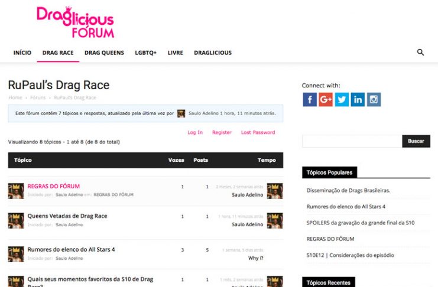438x287 pixels.
Task: Click last-poster avatar in Queens Vetadas row
Action: point(275,220)
